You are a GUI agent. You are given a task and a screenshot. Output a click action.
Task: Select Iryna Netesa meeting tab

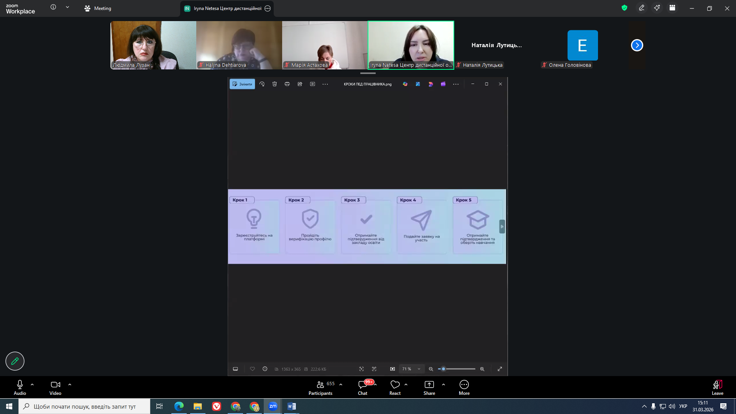click(227, 8)
